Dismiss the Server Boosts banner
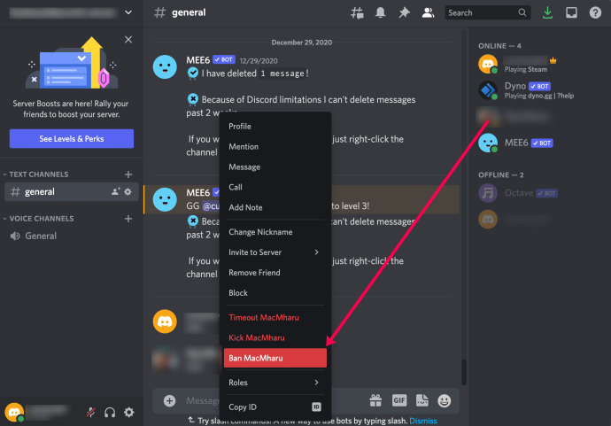Viewport: 611px width, 426px height. 128,39
